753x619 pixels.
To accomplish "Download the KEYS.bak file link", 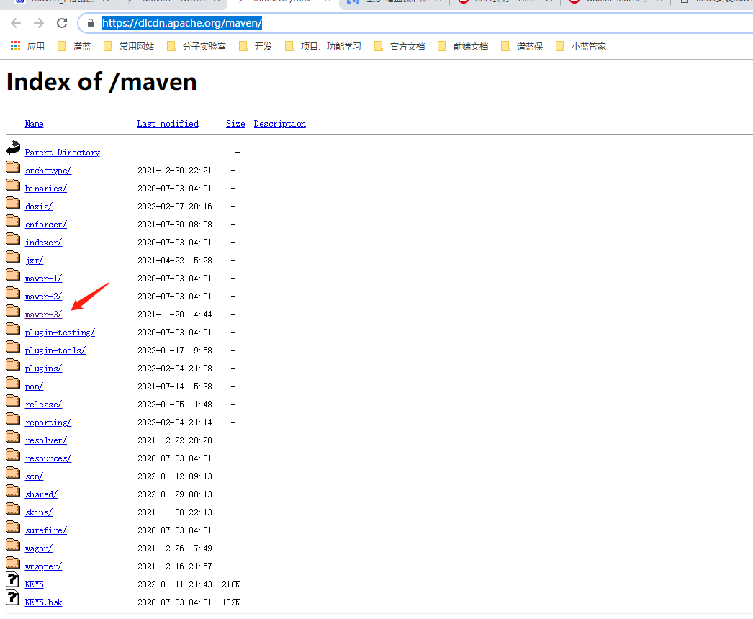I will [43, 602].
